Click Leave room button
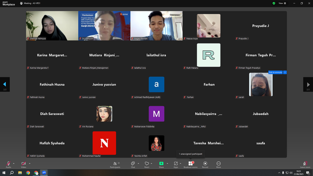313x176 pixels. pos(305,164)
